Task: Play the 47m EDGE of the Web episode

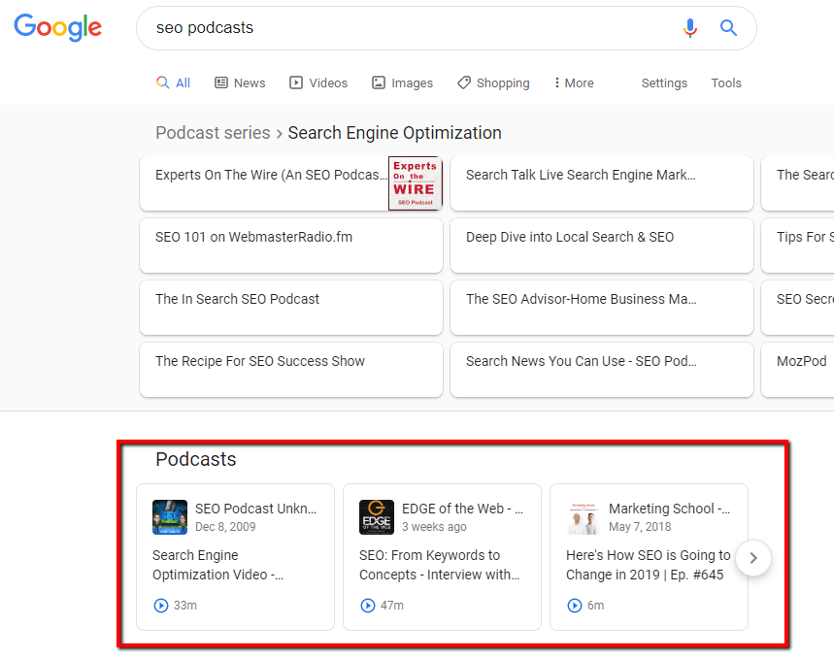Action: pos(368,606)
